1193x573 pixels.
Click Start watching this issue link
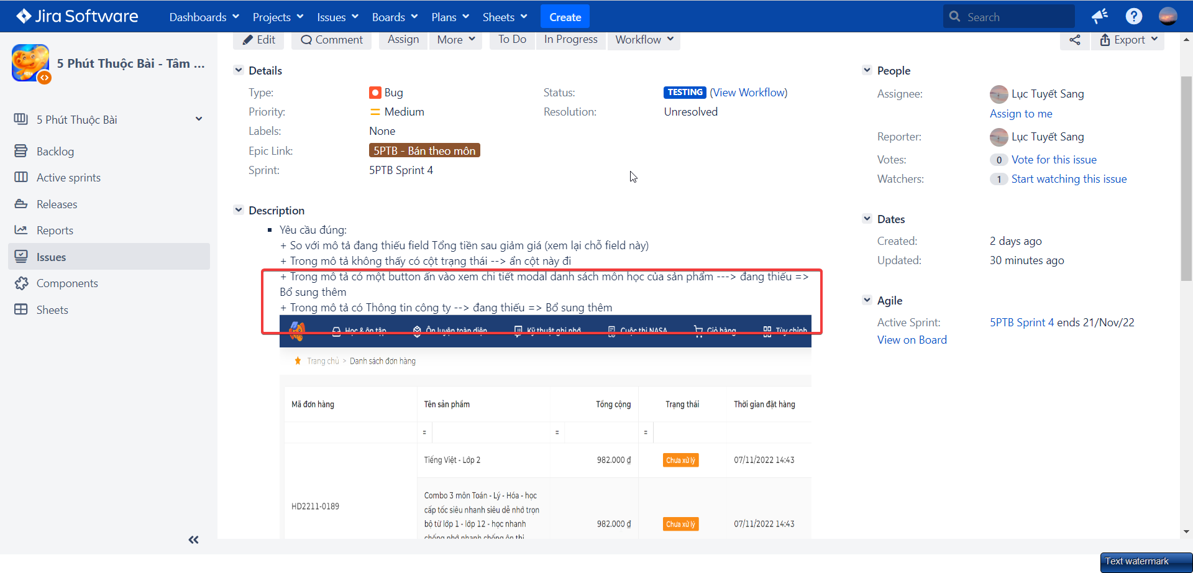tap(1069, 179)
